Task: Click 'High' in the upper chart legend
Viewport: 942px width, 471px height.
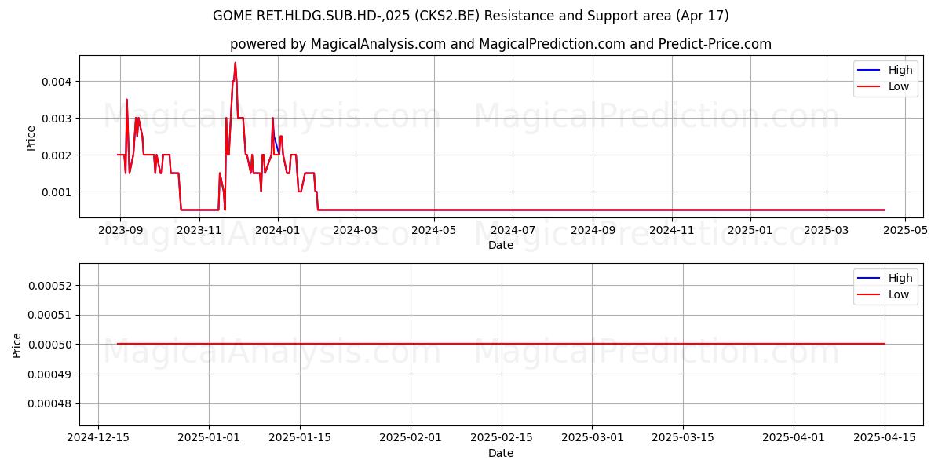Action: pyautogui.click(x=900, y=70)
